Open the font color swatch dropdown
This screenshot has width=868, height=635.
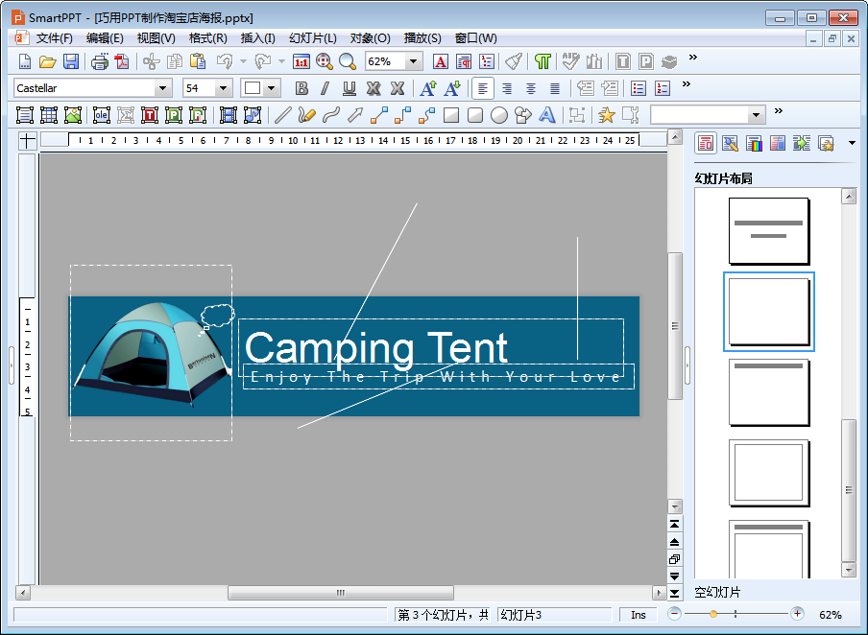coord(273,88)
